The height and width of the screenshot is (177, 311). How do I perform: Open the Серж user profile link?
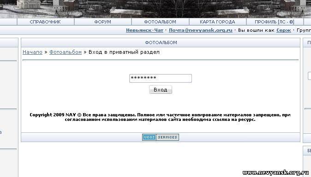284,30
